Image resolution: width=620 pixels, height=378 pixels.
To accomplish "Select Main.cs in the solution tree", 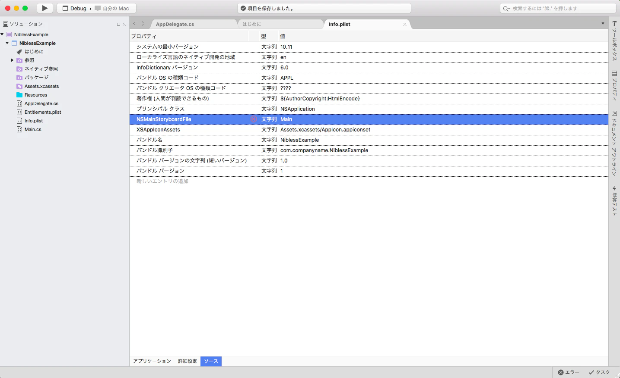I will tap(33, 129).
